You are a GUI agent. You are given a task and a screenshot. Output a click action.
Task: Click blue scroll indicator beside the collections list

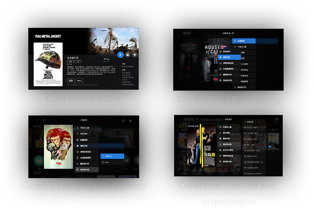coord(269,146)
